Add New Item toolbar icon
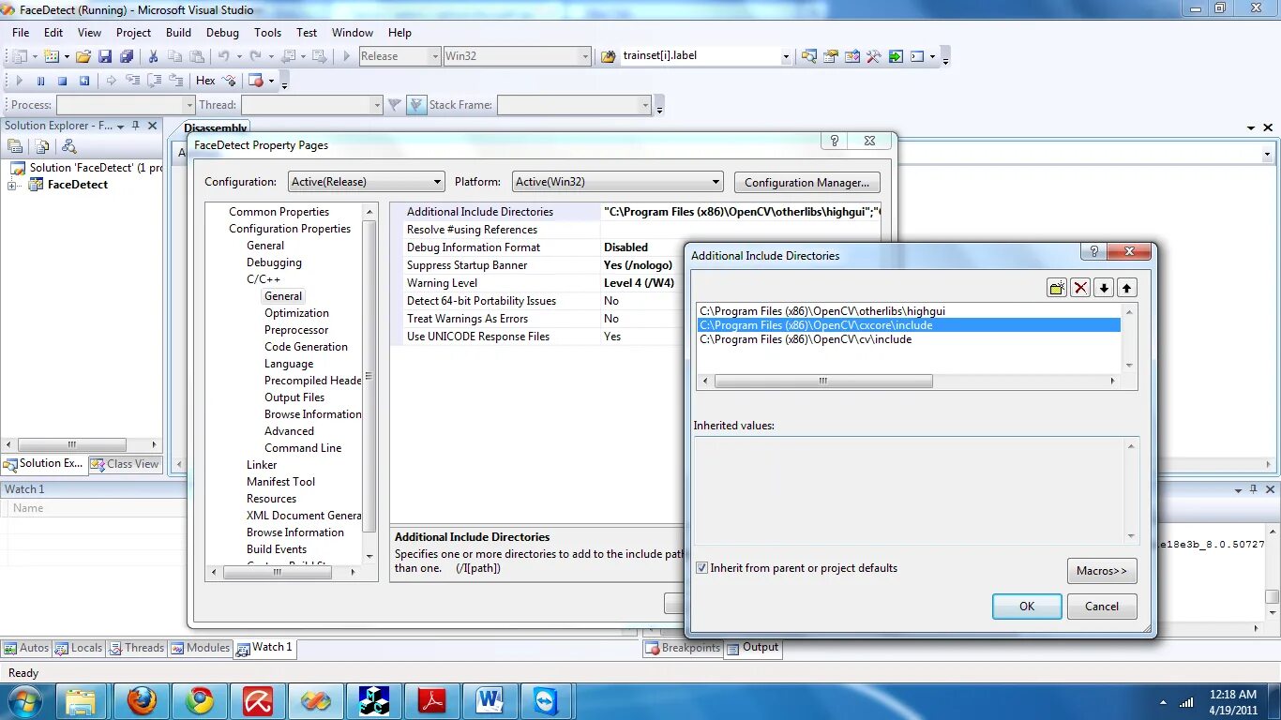 tap(52, 56)
